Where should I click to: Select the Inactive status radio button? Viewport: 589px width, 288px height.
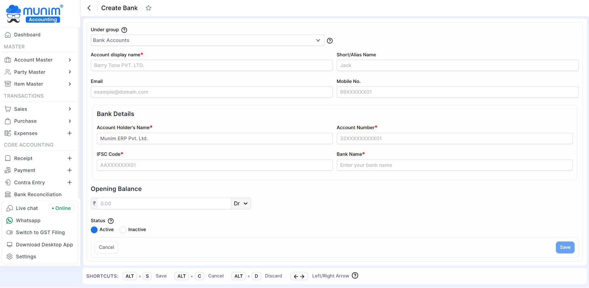pos(123,230)
